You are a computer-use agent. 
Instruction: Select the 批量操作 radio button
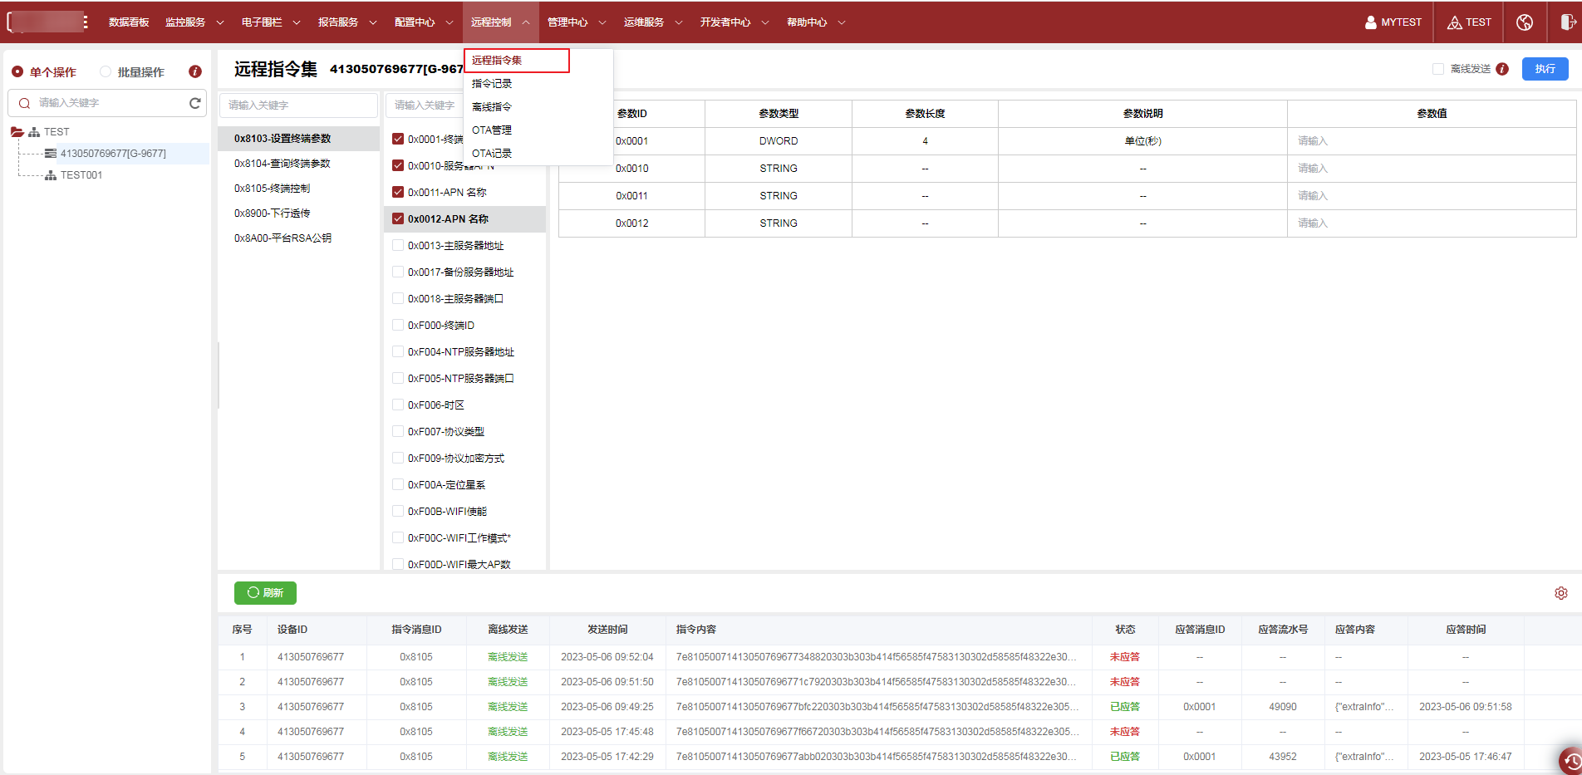106,71
